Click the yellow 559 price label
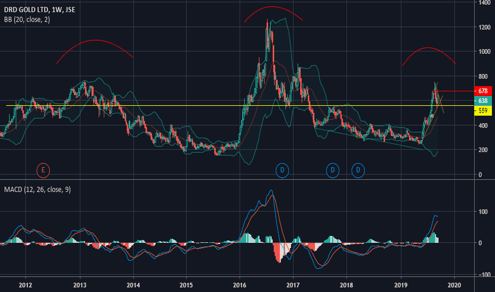495x292 pixels. click(483, 110)
